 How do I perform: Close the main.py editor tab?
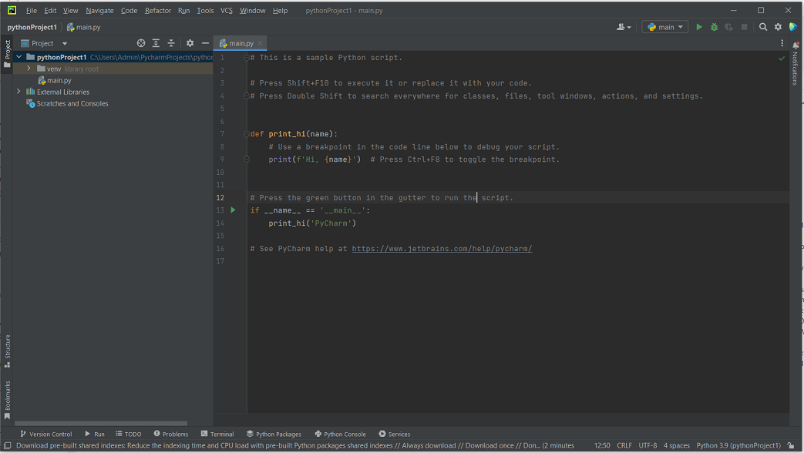[260, 44]
